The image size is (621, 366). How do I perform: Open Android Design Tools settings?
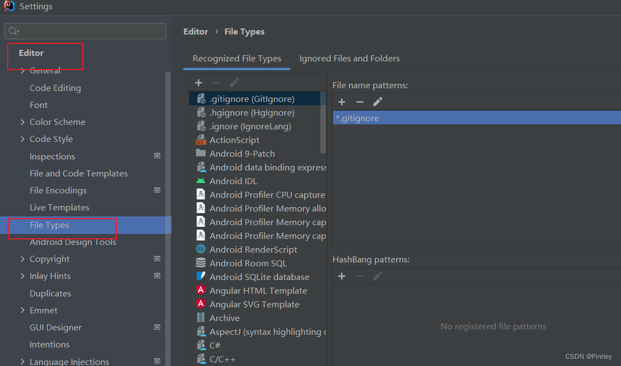click(x=73, y=242)
